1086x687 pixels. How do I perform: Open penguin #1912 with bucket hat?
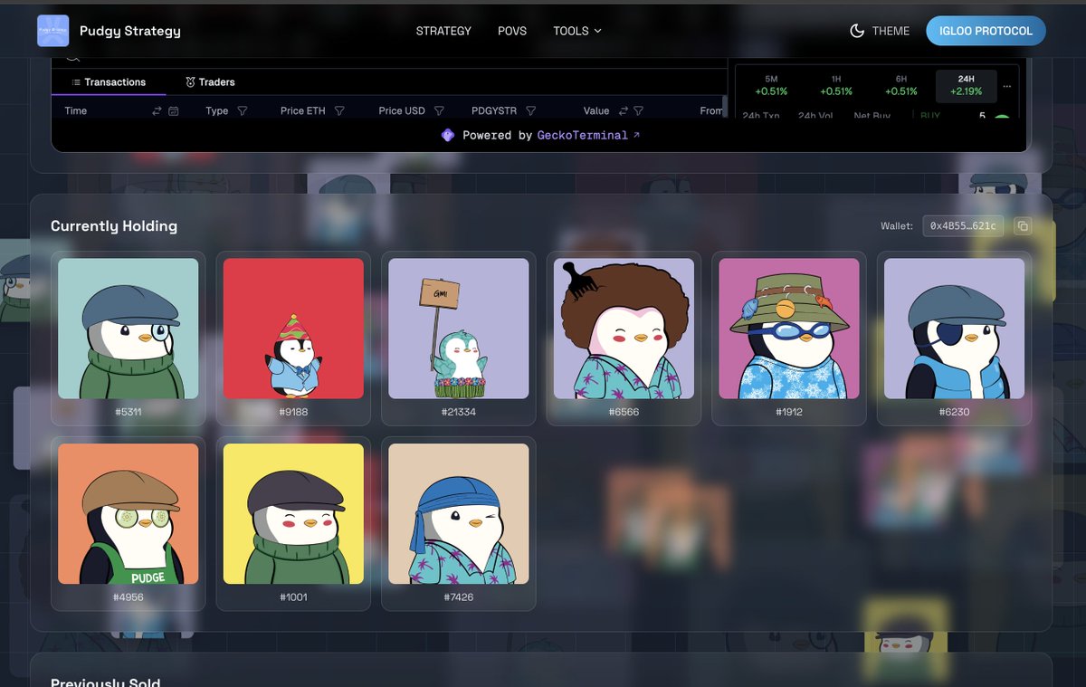click(789, 329)
